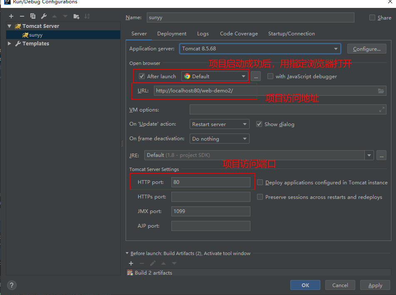Image resolution: width=396 pixels, height=295 pixels.
Task: Open the Application server Tomcat 8.5.68 dropdown
Action: point(260,49)
